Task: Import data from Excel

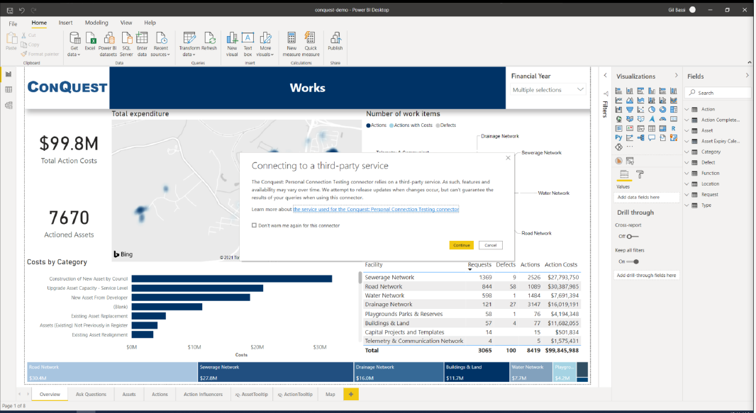Action: [x=90, y=38]
